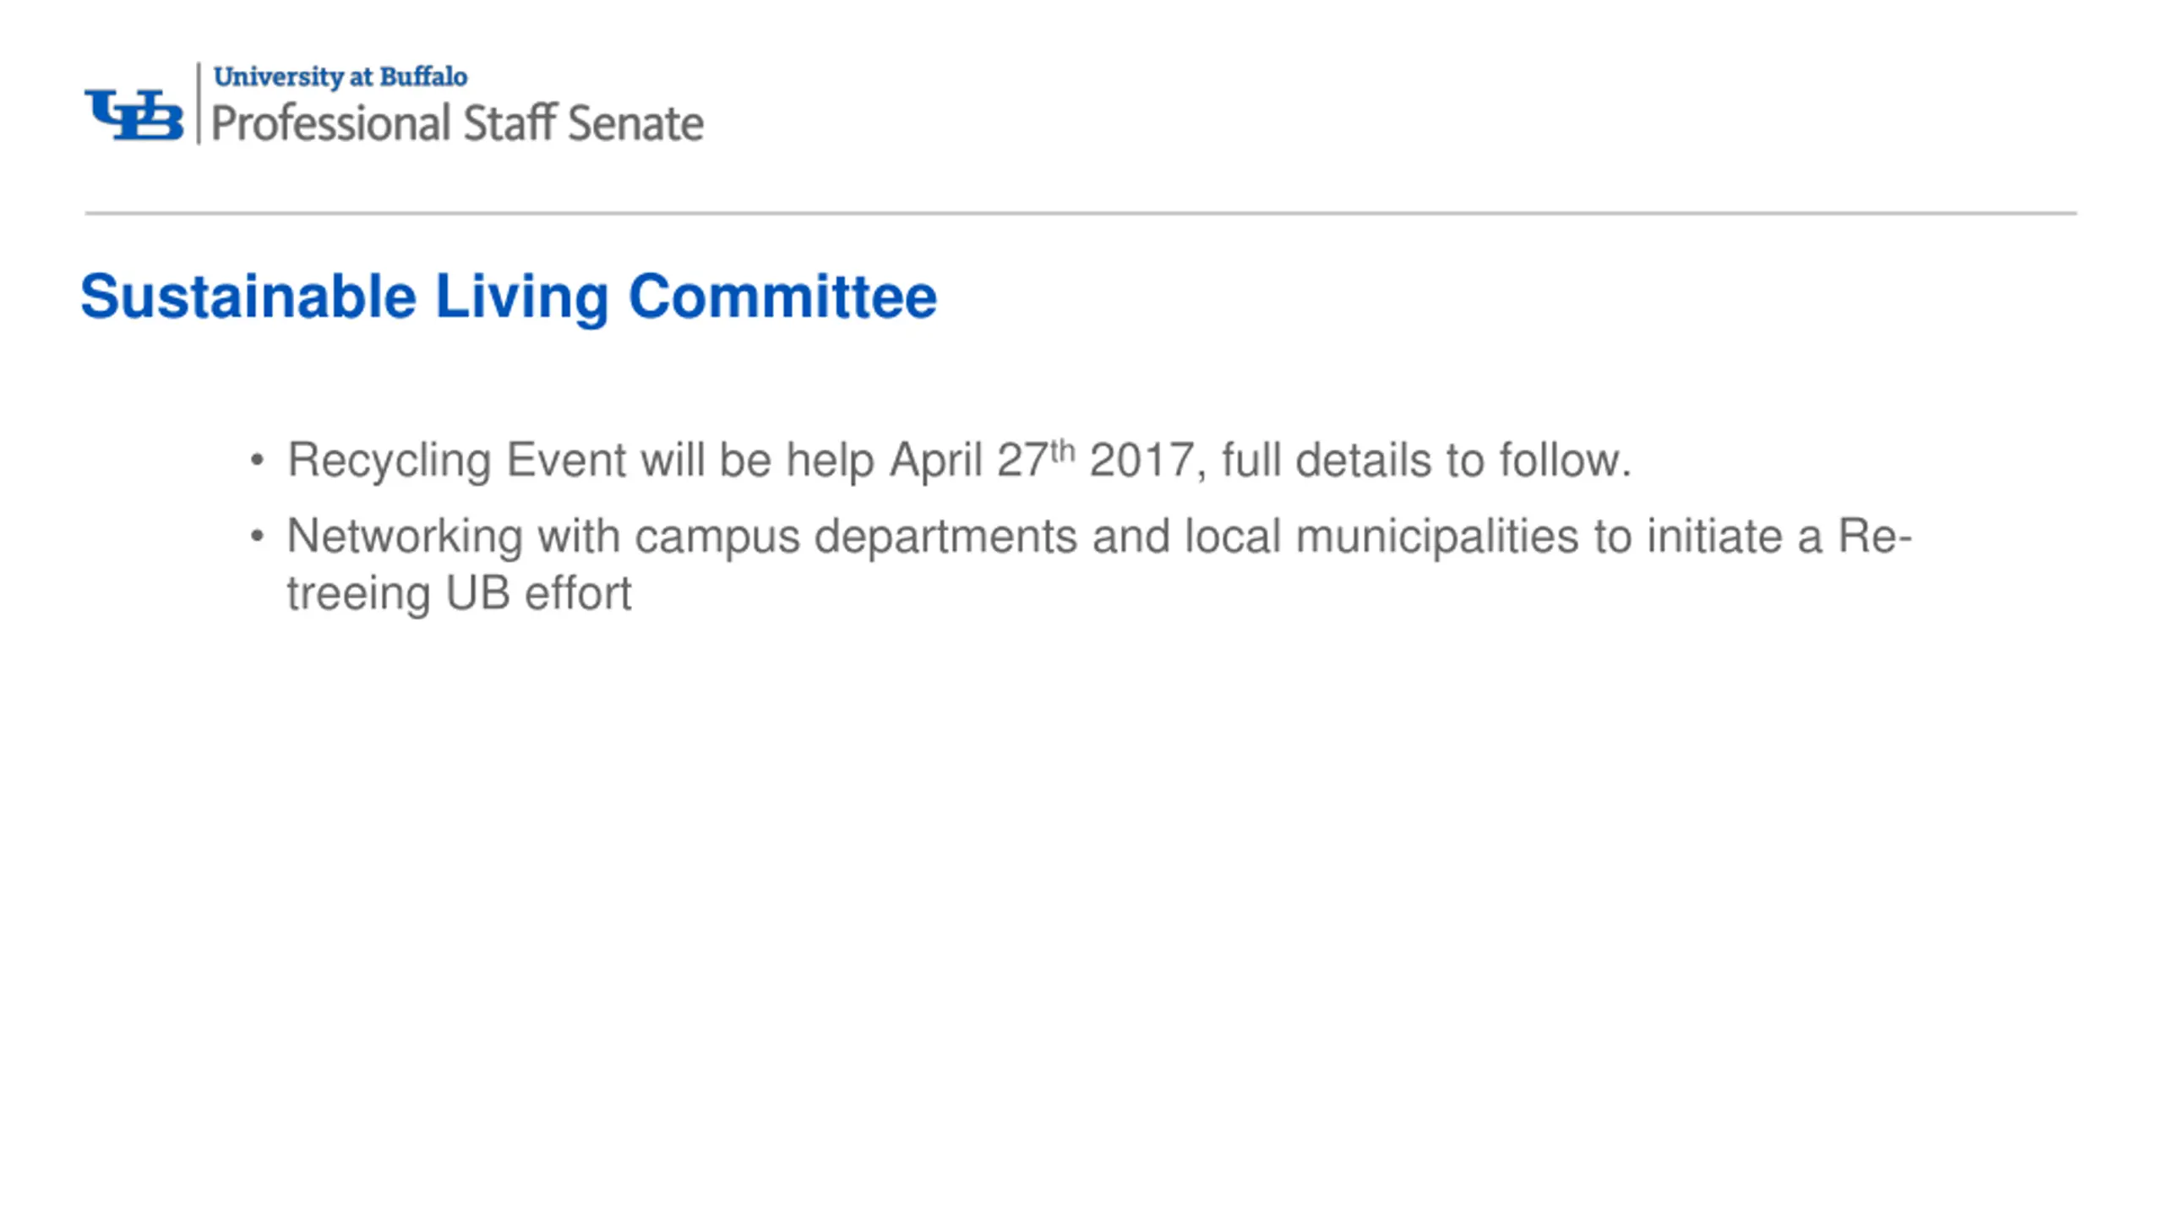This screenshot has height=1217, width=2163.
Task: Click the second bullet point marker
Action: (258, 537)
